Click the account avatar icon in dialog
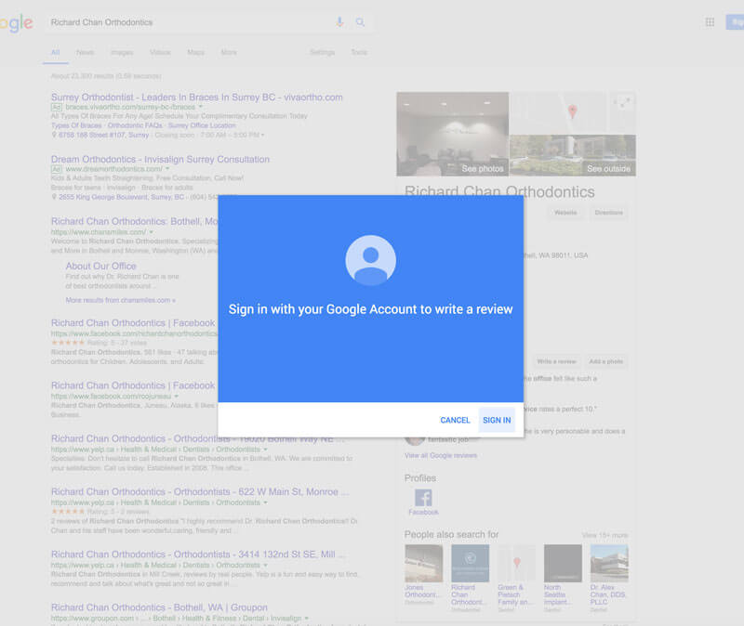 (x=370, y=260)
